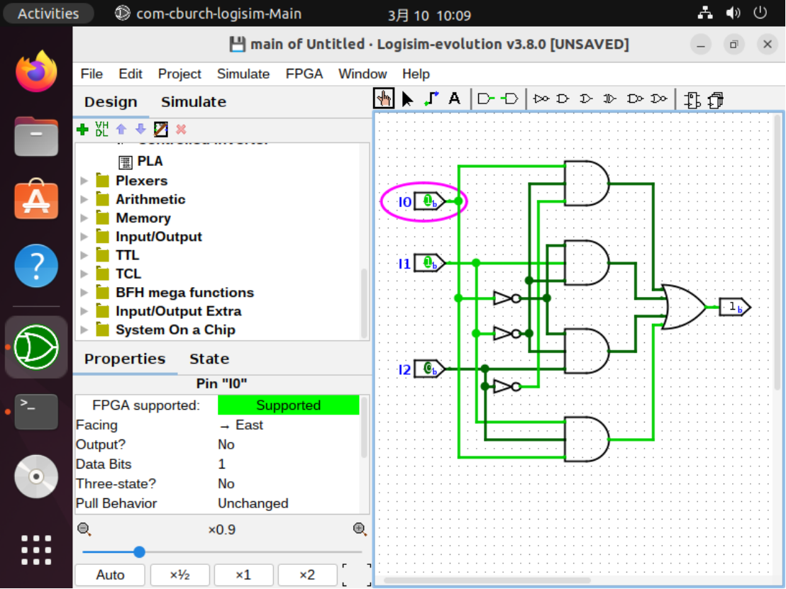Image resolution: width=786 pixels, height=589 pixels.
Task: Click the add VHDL entity icon
Action: pos(101,129)
